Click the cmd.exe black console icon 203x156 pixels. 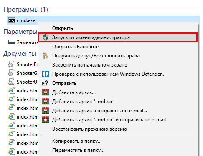click(12, 20)
